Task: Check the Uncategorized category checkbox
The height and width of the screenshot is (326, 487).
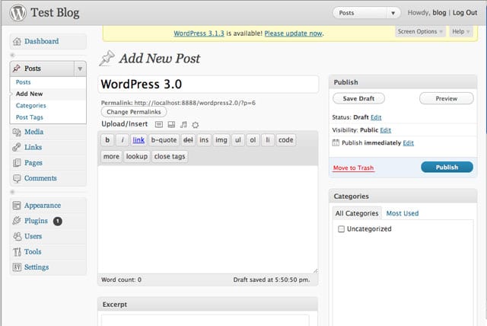Action: pyautogui.click(x=341, y=229)
